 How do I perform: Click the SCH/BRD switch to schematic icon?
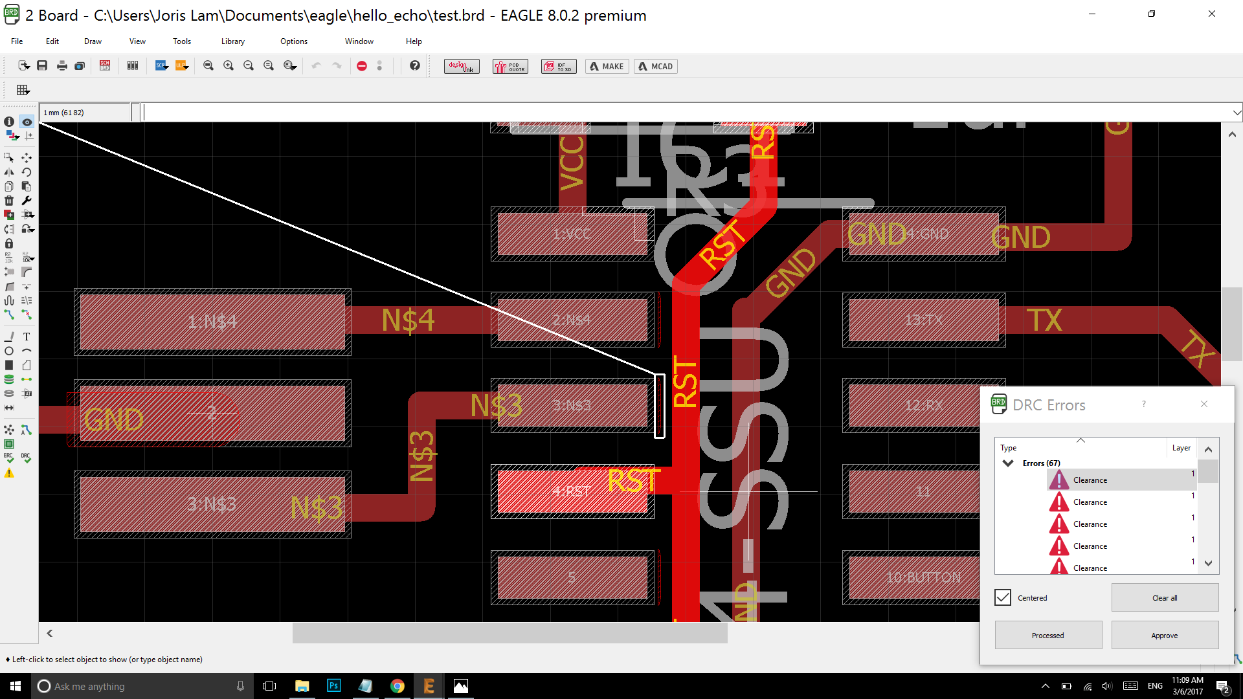pos(105,66)
